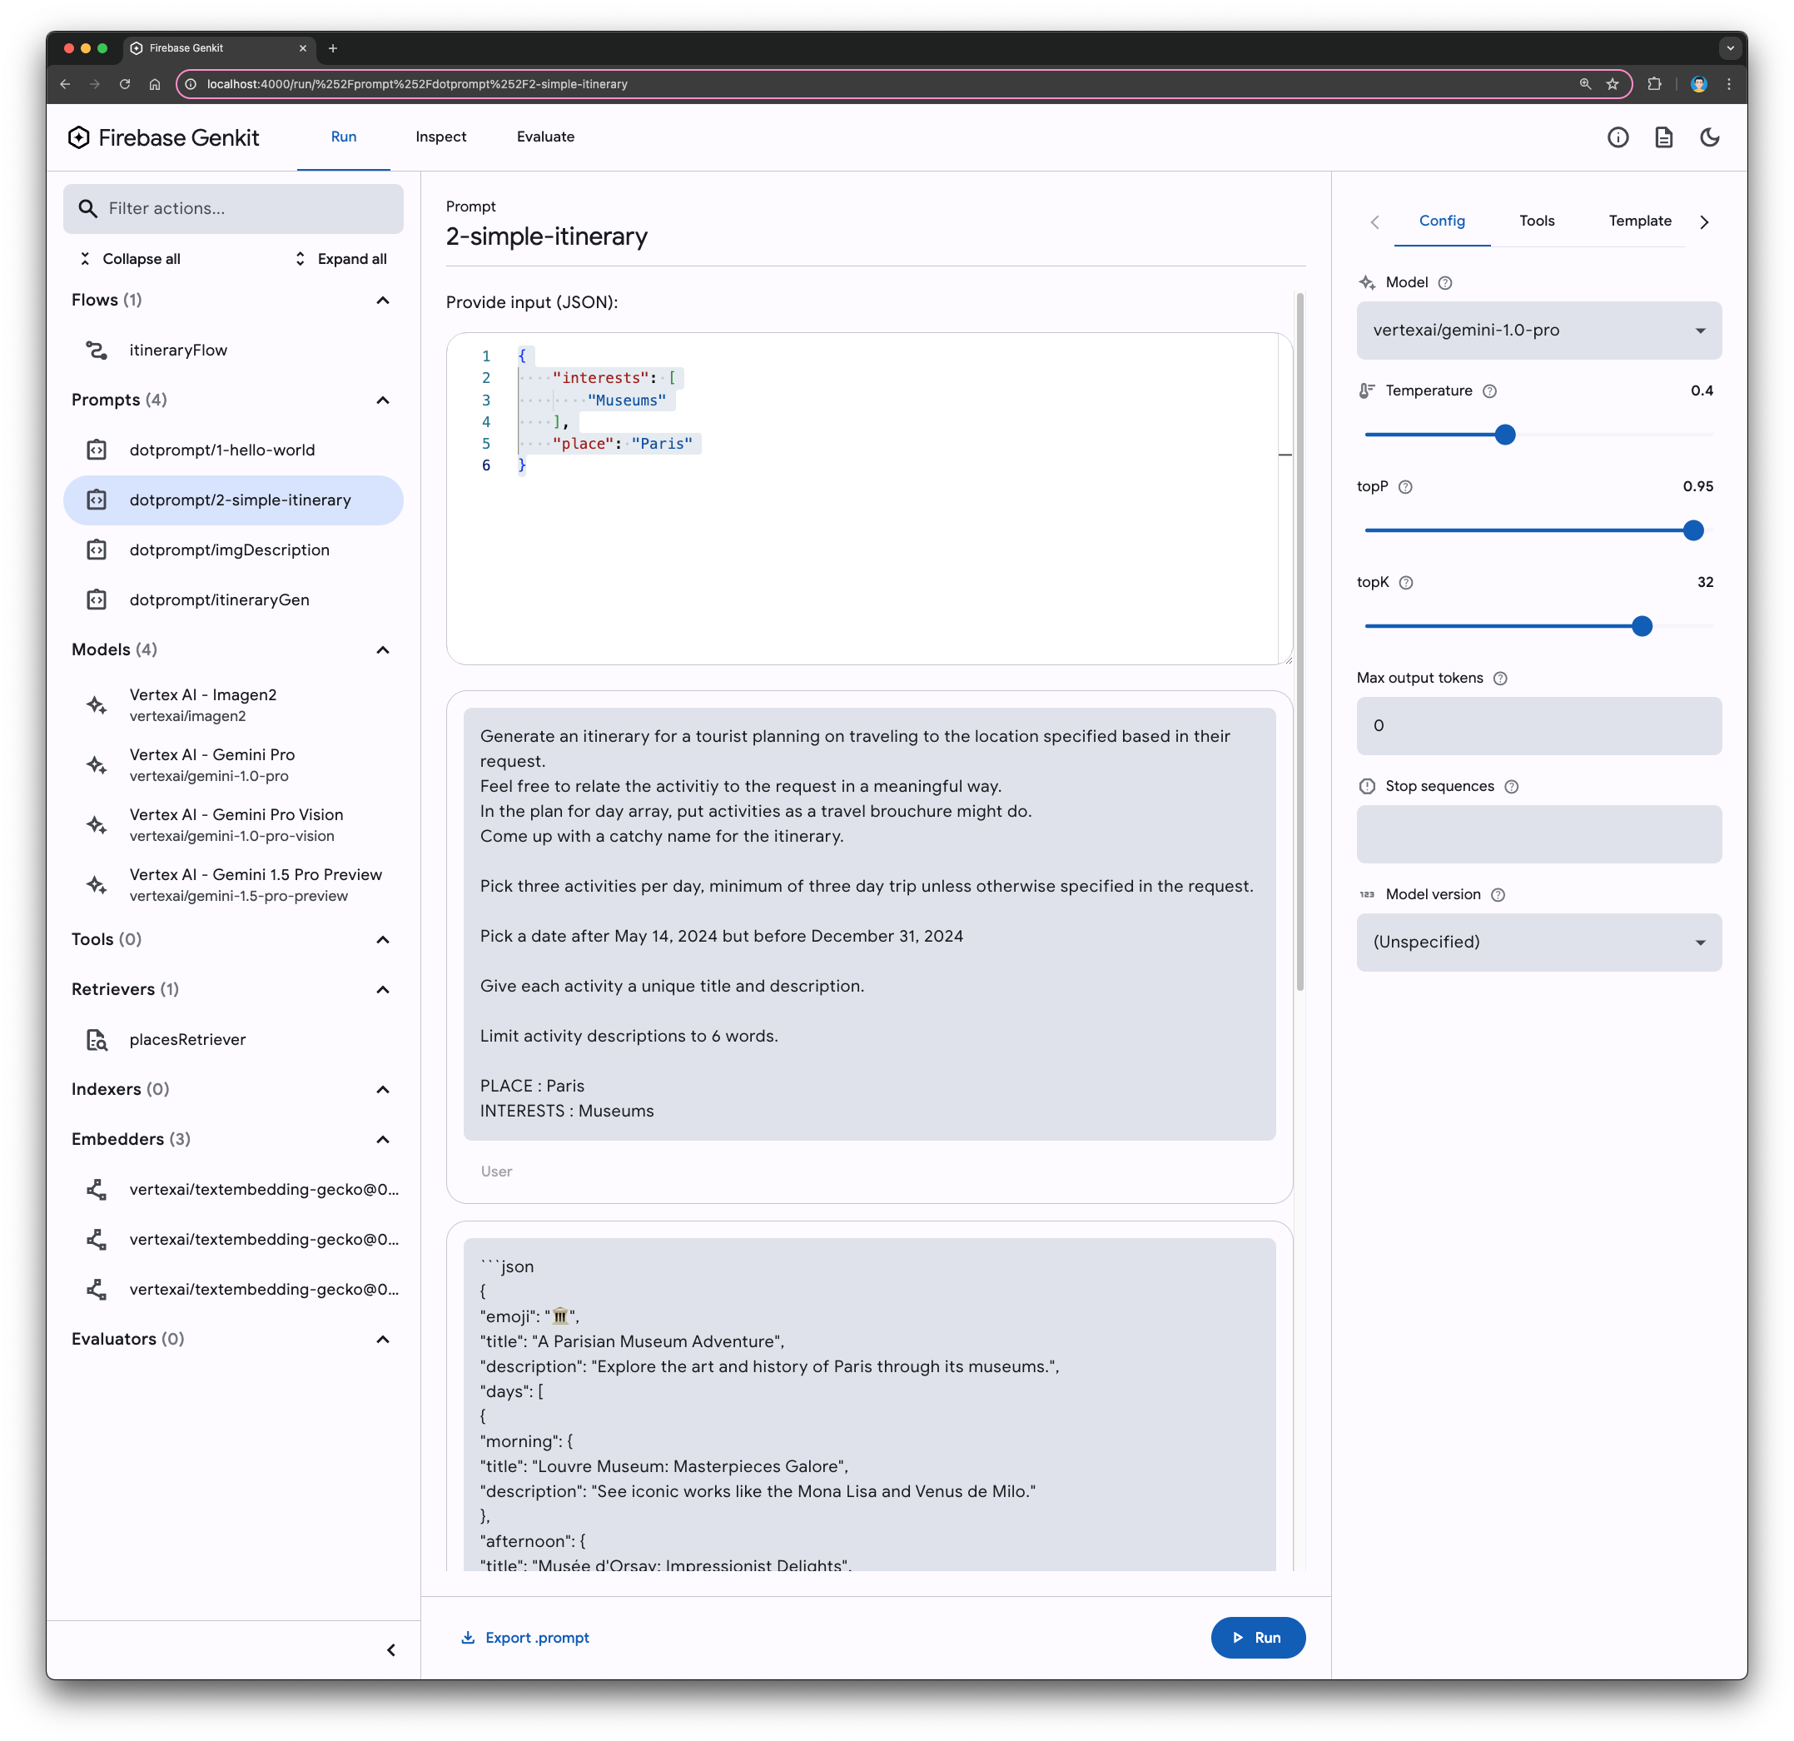1794x1741 pixels.
Task: Click the Firebase Genkit home icon
Action: pos(83,137)
